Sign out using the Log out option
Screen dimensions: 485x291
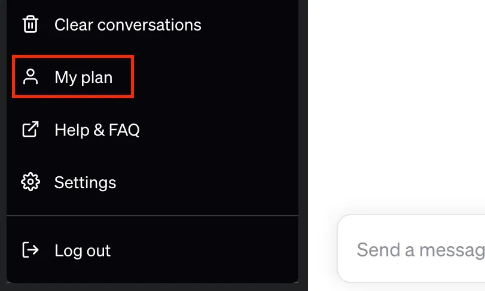click(x=152, y=250)
